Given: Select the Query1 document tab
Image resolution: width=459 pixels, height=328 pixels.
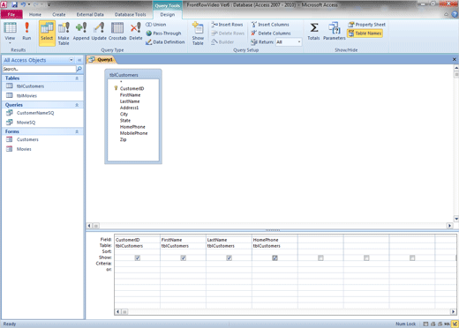Looking at the screenshot, I should [x=102, y=60].
